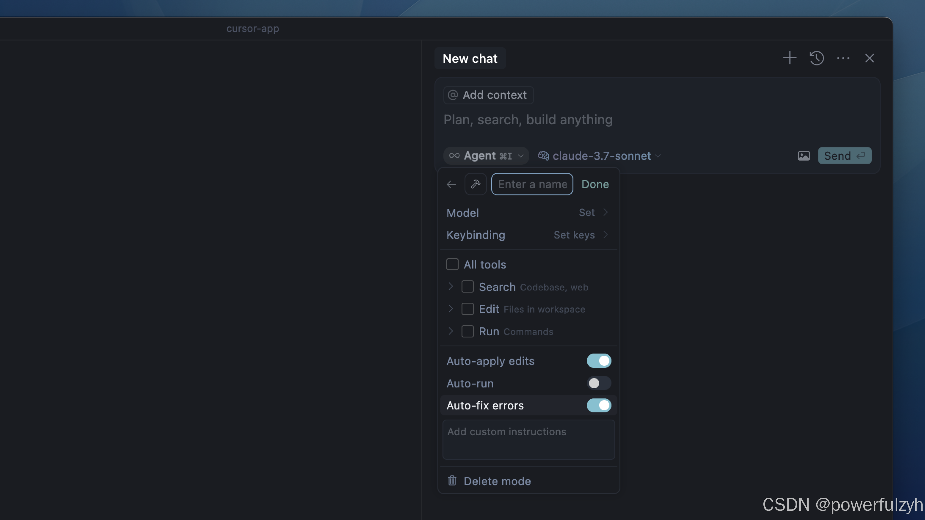Click the Done button

coord(595,184)
